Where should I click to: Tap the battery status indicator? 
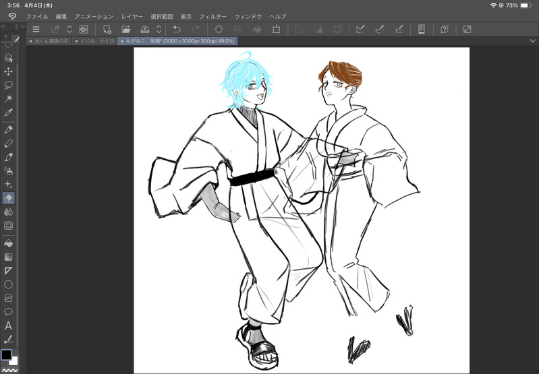click(x=526, y=5)
